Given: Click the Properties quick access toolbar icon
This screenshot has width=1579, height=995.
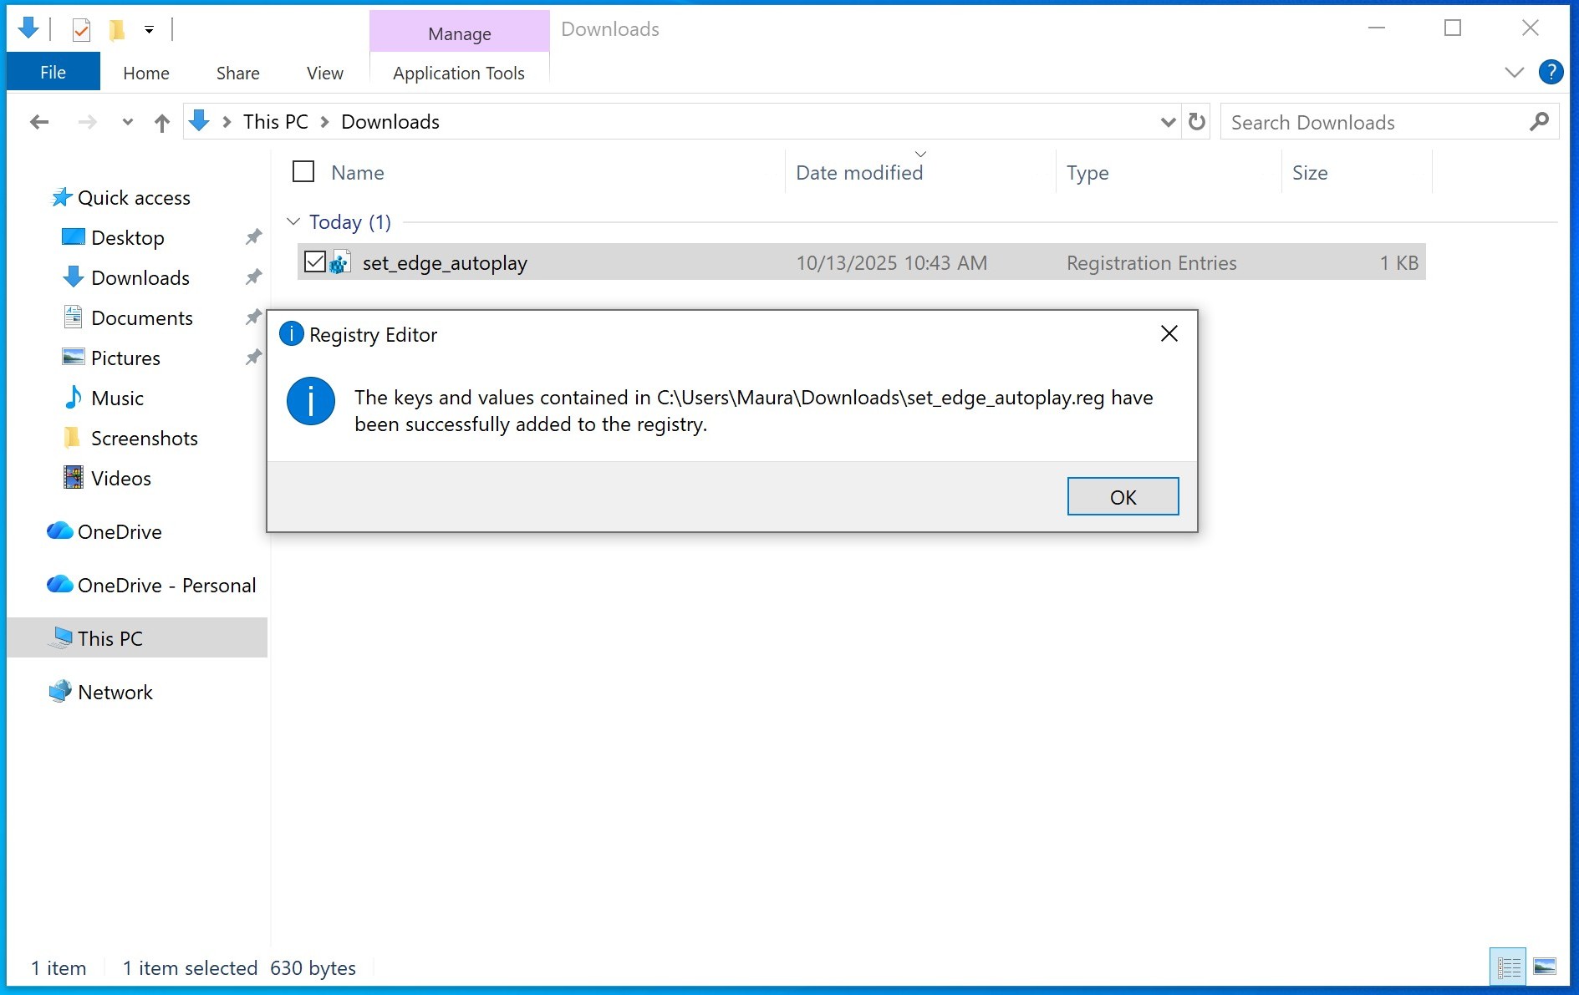Looking at the screenshot, I should tap(81, 30).
